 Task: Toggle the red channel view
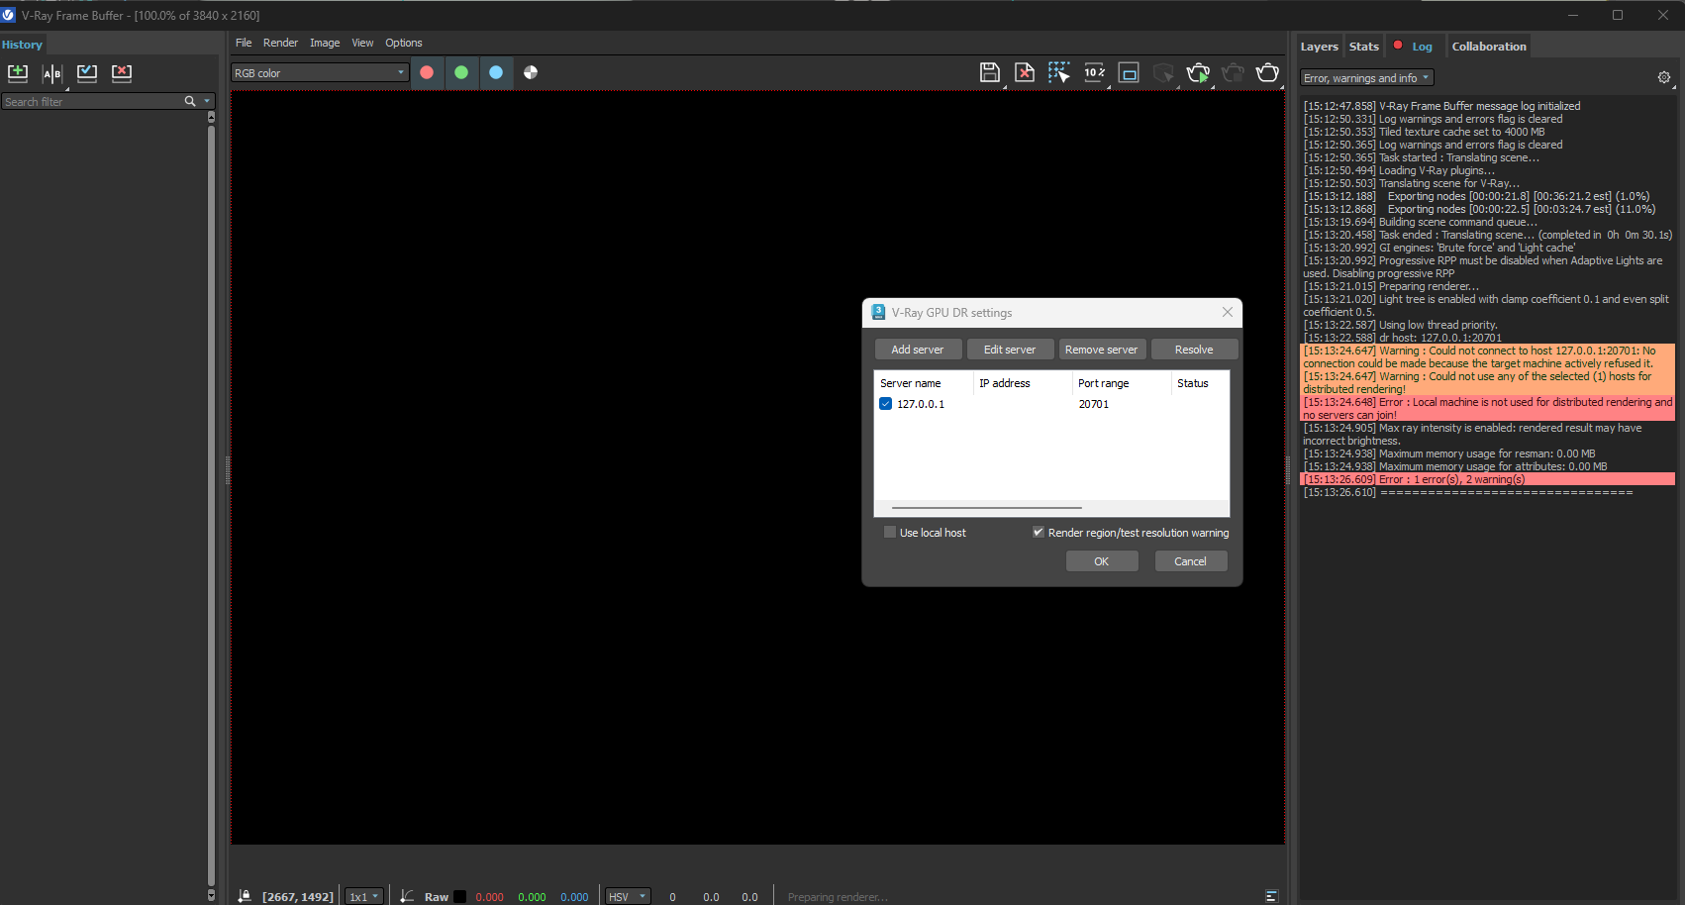pyautogui.click(x=427, y=72)
